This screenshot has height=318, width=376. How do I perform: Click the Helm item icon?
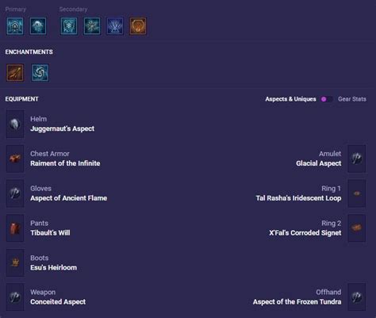click(x=15, y=125)
